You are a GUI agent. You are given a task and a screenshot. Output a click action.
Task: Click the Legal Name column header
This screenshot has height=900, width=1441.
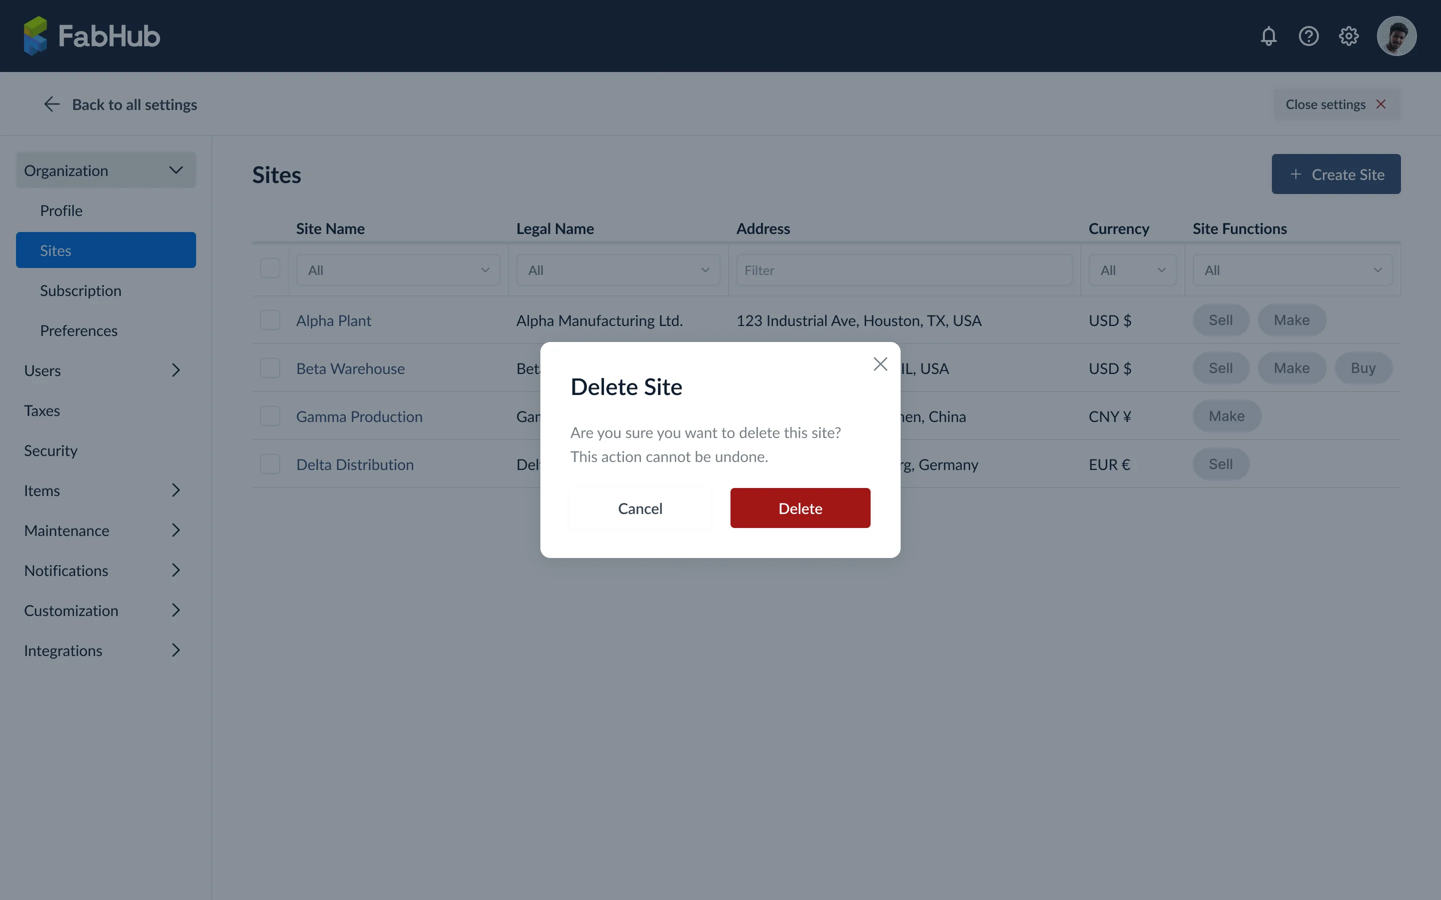(x=555, y=228)
